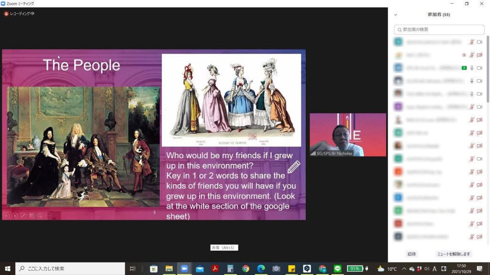Click the speaker video of SG/SPS/Br Nicholas
Image resolution: width=490 pixels, height=275 pixels.
[x=348, y=135]
